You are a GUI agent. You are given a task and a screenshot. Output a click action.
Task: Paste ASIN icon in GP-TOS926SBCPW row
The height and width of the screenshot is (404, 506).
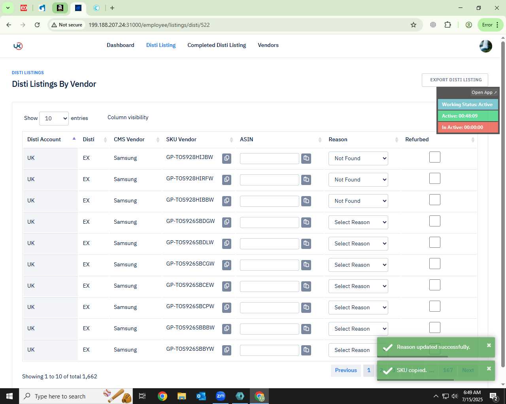pyautogui.click(x=306, y=307)
